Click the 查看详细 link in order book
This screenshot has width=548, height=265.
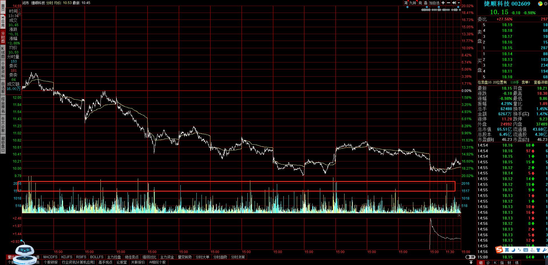click(x=541, y=82)
